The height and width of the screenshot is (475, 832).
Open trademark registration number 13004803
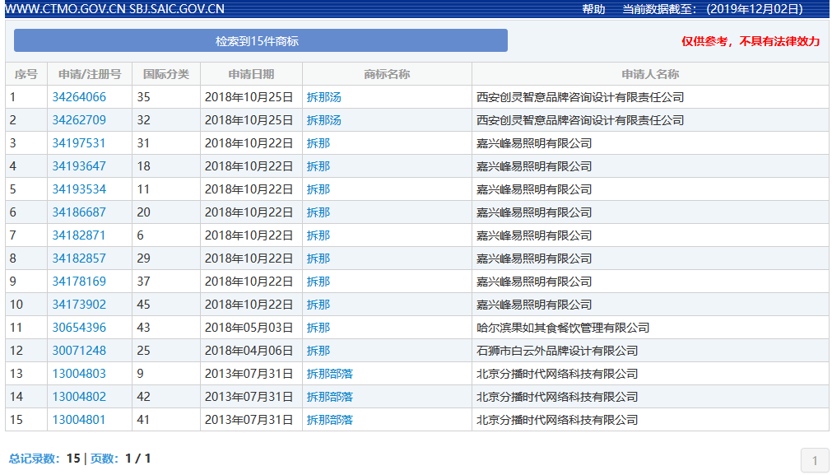[x=77, y=373]
